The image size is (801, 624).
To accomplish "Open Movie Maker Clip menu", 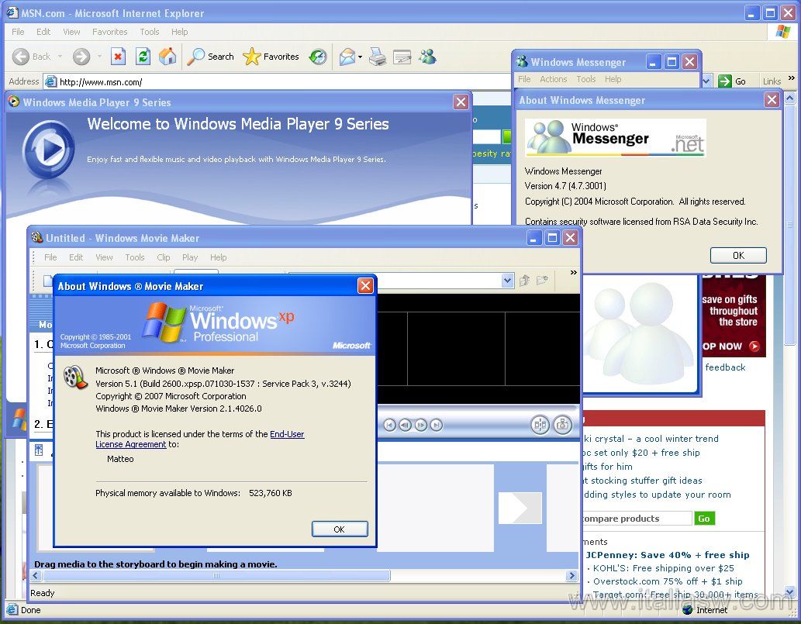I will tap(164, 257).
